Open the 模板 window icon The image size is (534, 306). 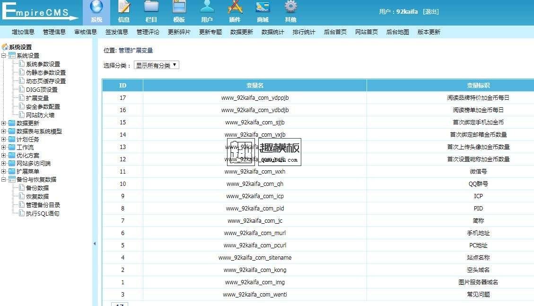179,12
